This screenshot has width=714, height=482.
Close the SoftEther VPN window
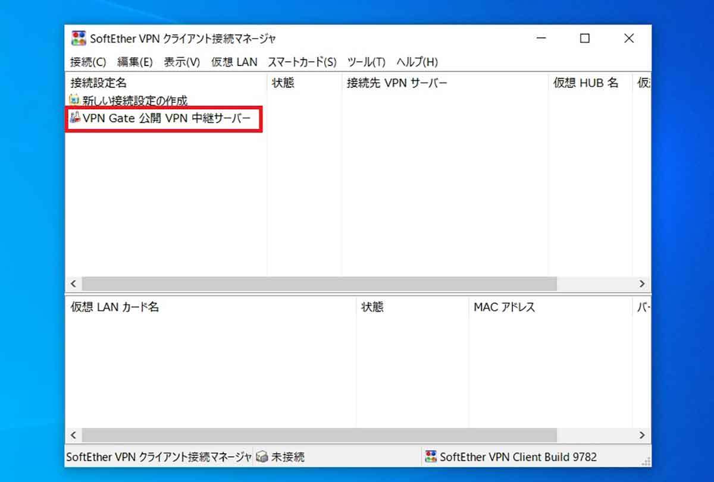[629, 39]
